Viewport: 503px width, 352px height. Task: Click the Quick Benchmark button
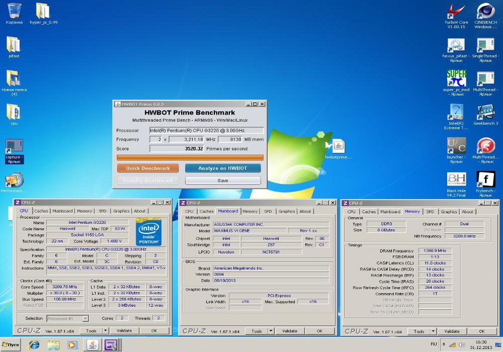[x=148, y=168]
